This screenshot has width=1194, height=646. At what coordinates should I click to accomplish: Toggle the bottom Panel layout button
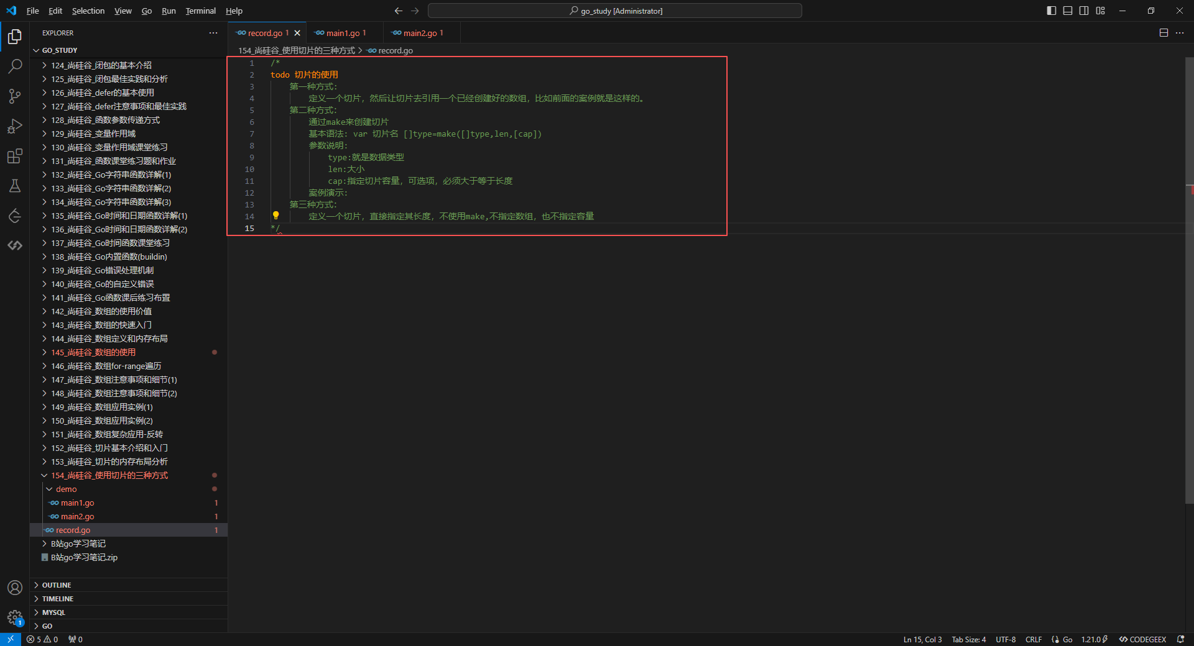coord(1068,11)
